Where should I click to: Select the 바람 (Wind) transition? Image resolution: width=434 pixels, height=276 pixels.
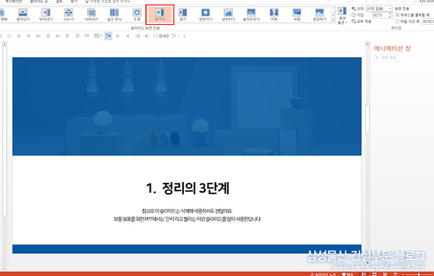pyautogui.click(x=297, y=14)
